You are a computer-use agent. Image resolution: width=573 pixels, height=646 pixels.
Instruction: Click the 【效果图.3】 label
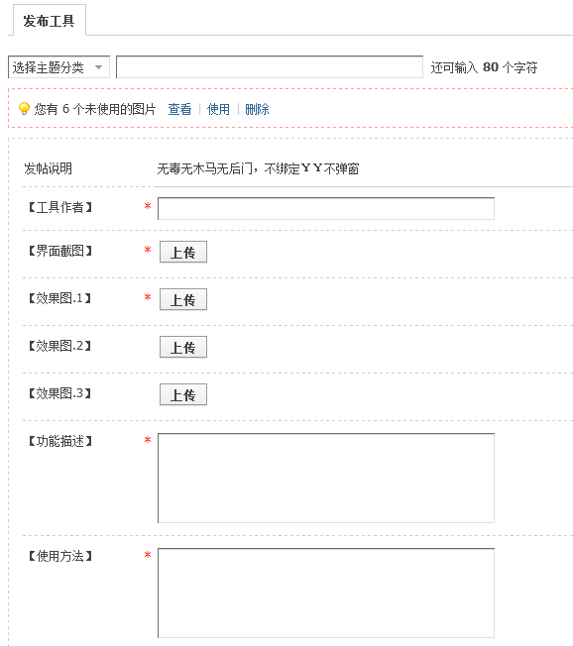click(x=59, y=393)
